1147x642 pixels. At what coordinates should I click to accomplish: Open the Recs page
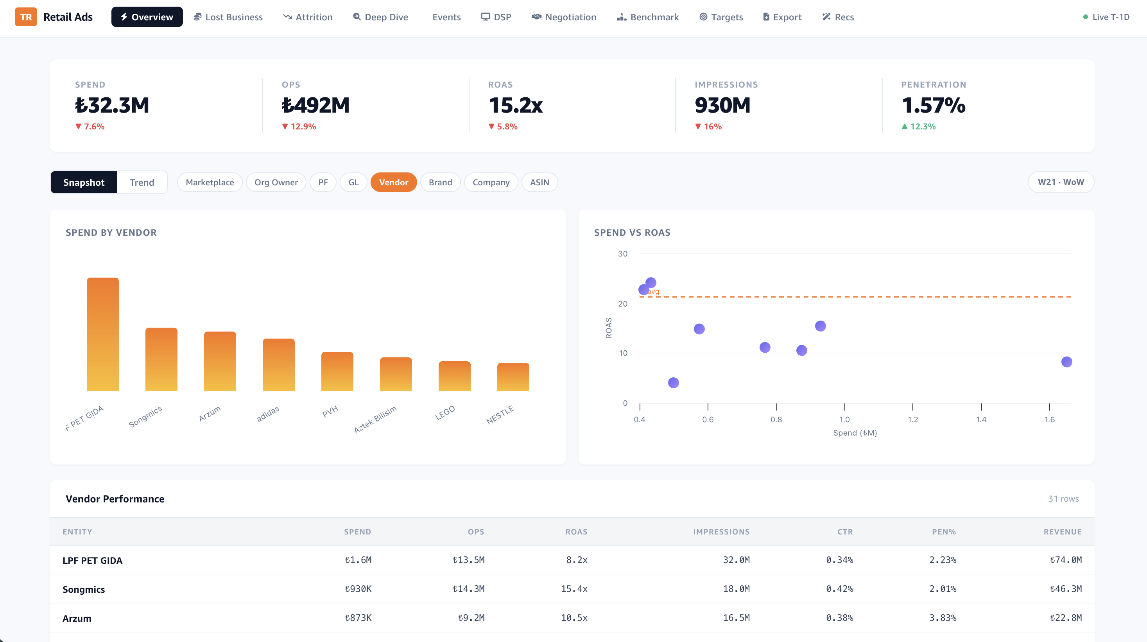click(x=838, y=17)
